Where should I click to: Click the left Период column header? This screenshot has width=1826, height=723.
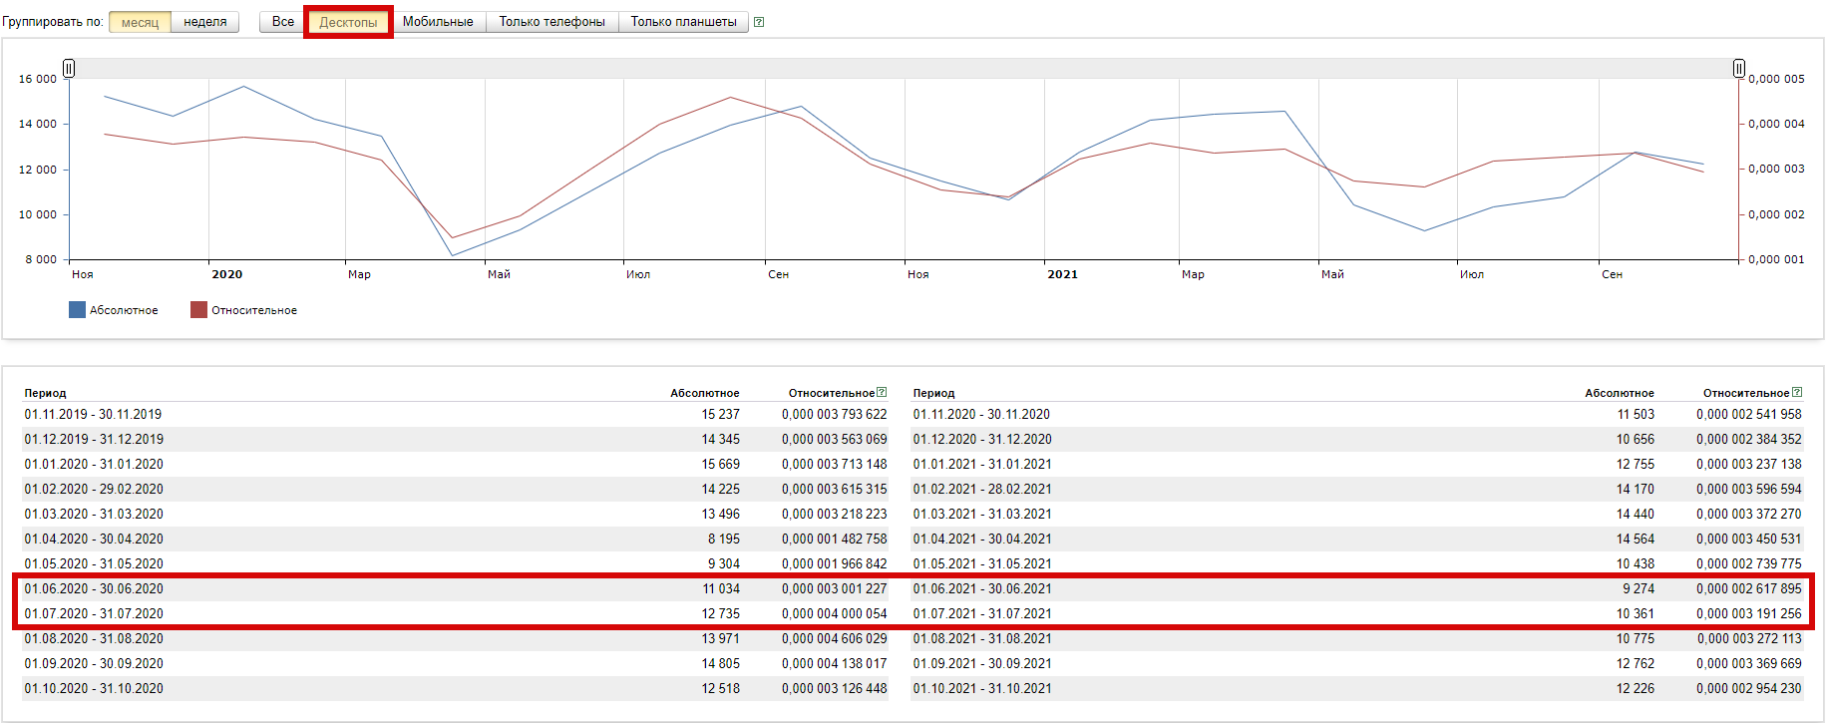(x=46, y=393)
